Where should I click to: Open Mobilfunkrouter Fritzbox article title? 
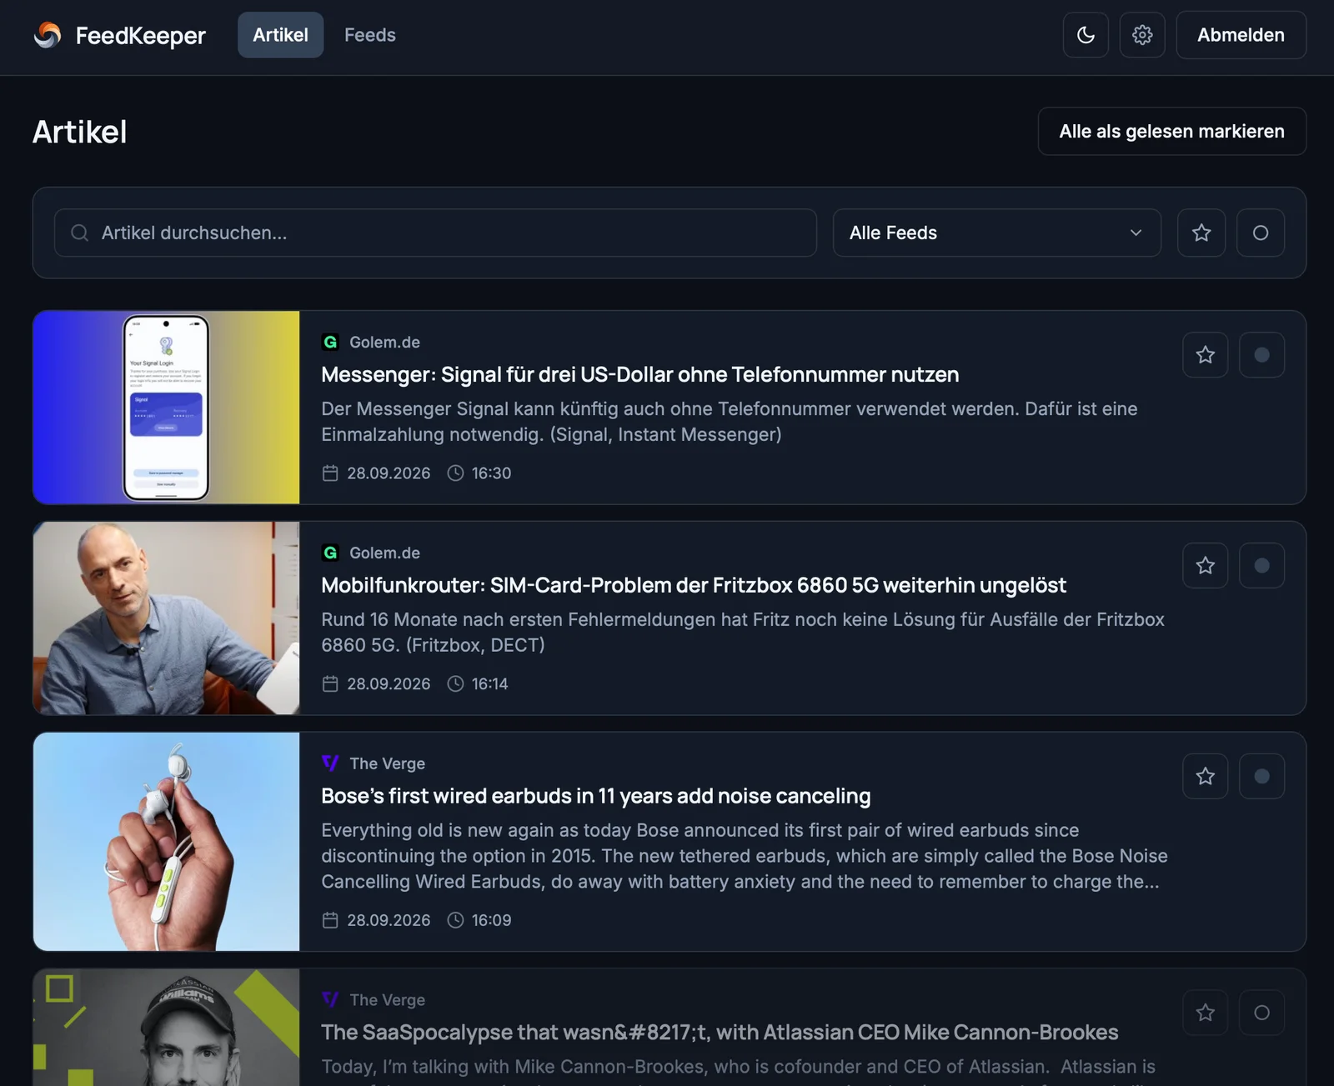694,586
